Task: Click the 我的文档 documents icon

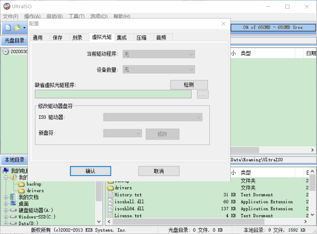Action: coord(13,197)
